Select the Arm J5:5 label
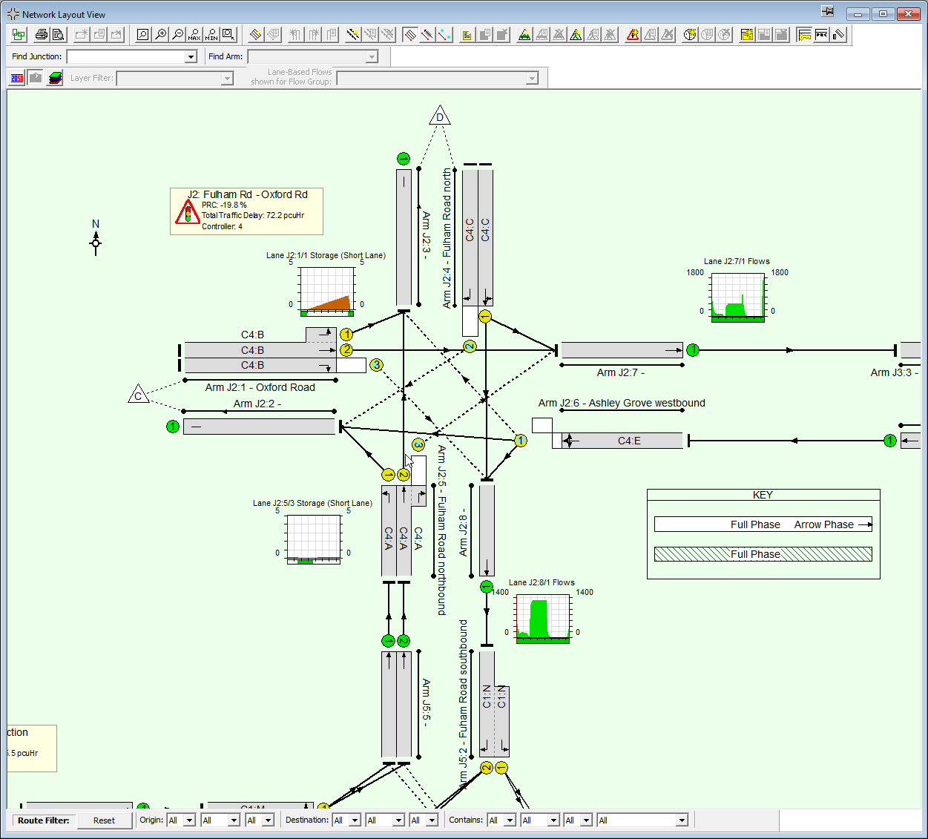 pyautogui.click(x=426, y=703)
